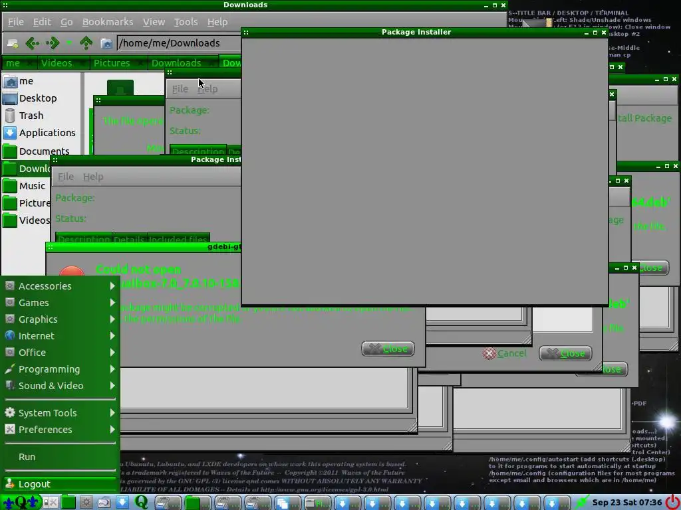
Task: Click the front Package Installer title bar
Action: pyautogui.click(x=424, y=32)
